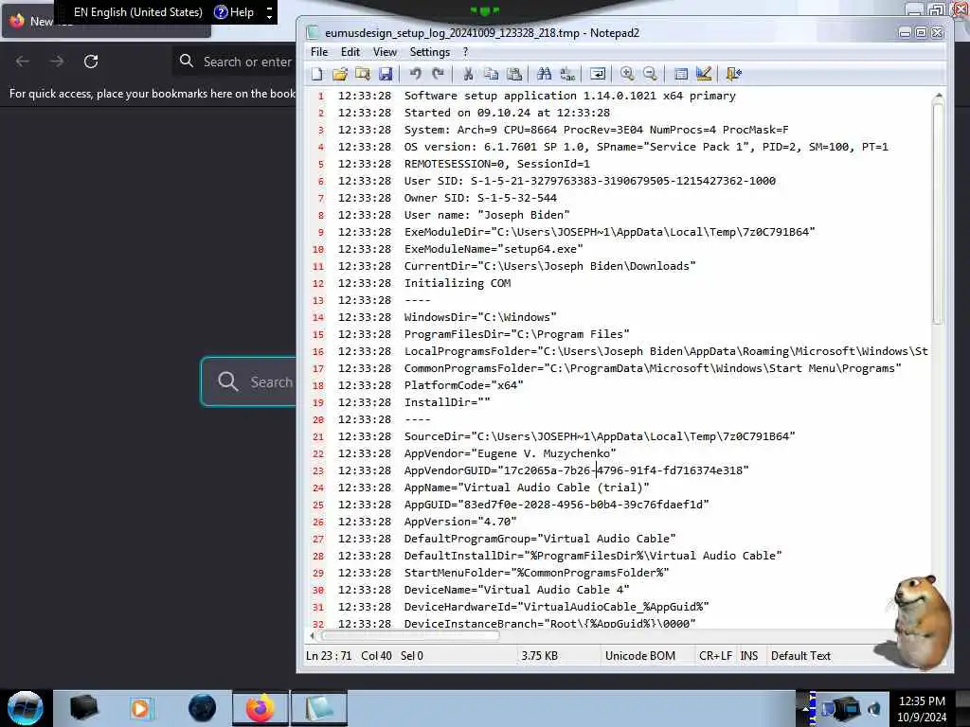Open the Replace text toolbar icon
Image resolution: width=970 pixels, height=727 pixels.
(x=567, y=74)
